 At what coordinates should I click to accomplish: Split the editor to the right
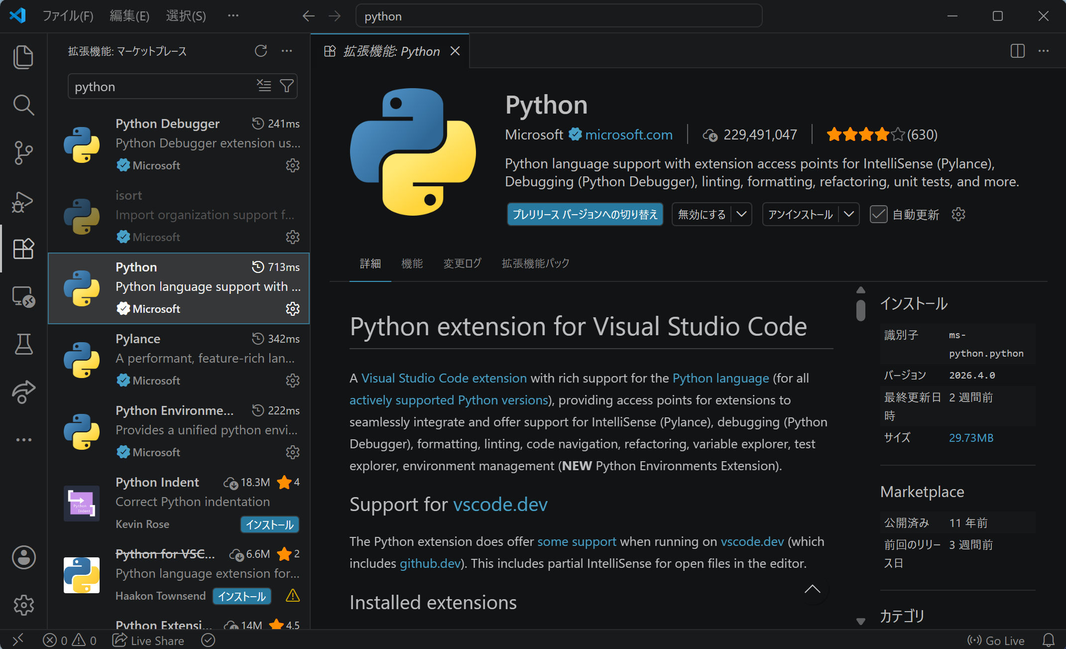tap(1018, 51)
